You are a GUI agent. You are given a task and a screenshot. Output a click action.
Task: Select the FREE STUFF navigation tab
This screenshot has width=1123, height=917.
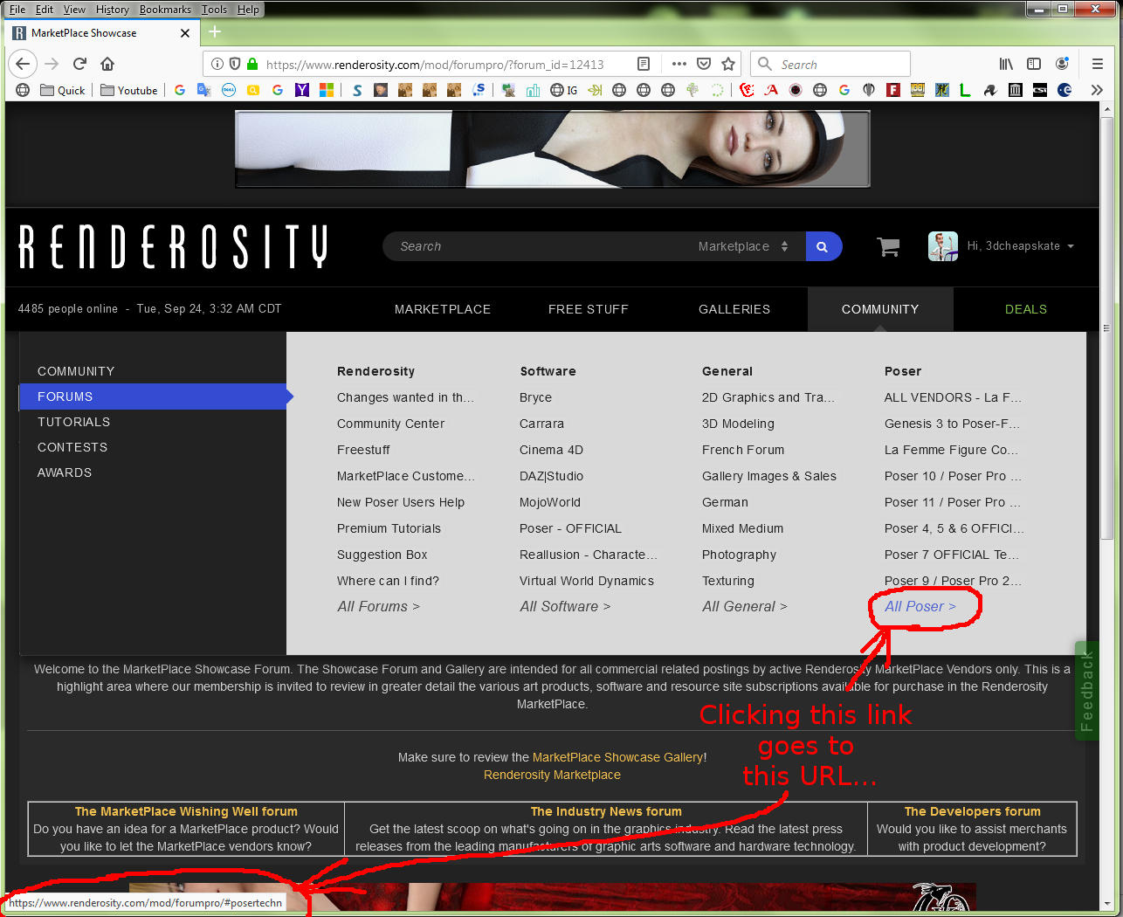point(589,309)
